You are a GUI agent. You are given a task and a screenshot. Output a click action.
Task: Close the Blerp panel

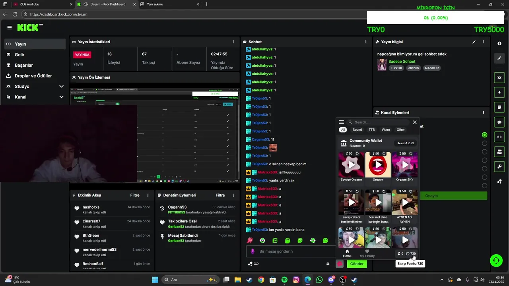[x=415, y=122]
